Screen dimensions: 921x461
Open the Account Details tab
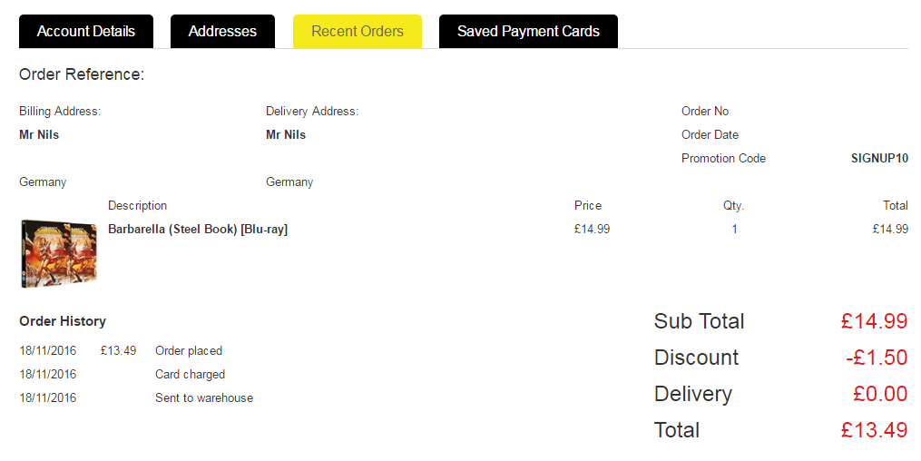[86, 32]
